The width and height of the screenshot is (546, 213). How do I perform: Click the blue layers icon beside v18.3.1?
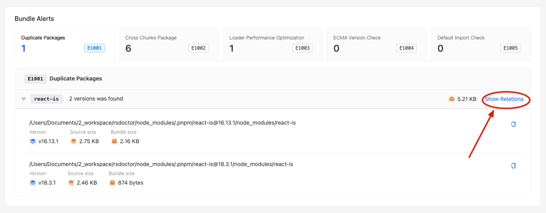click(x=33, y=183)
